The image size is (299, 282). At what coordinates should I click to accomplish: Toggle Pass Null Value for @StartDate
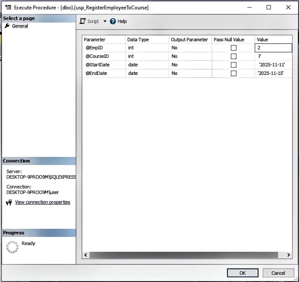pos(234,65)
